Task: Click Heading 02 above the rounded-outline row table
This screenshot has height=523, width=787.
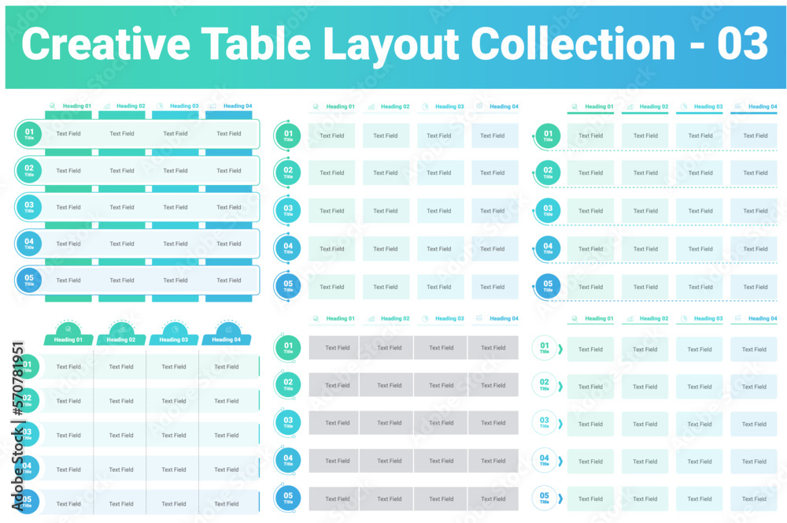Action: click(131, 106)
